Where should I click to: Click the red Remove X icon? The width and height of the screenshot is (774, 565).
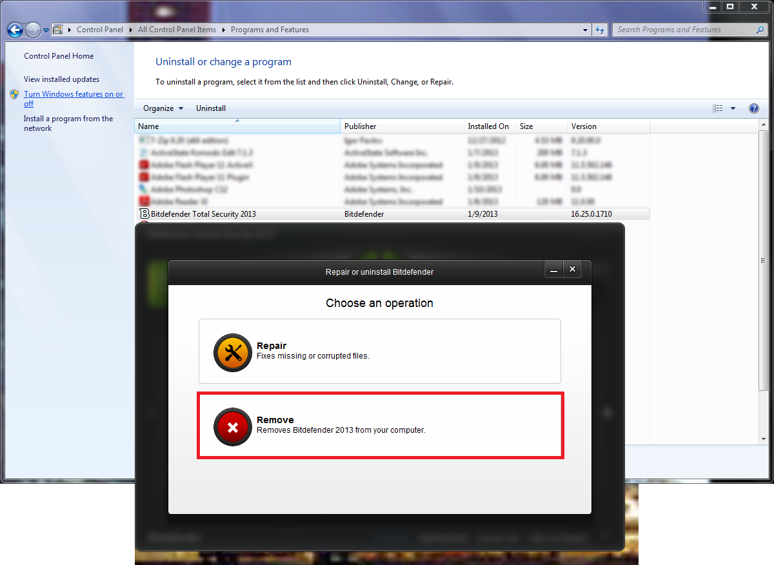[x=232, y=426]
